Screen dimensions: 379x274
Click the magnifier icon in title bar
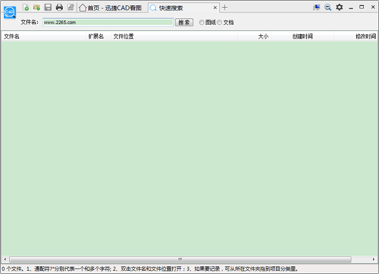(328, 8)
